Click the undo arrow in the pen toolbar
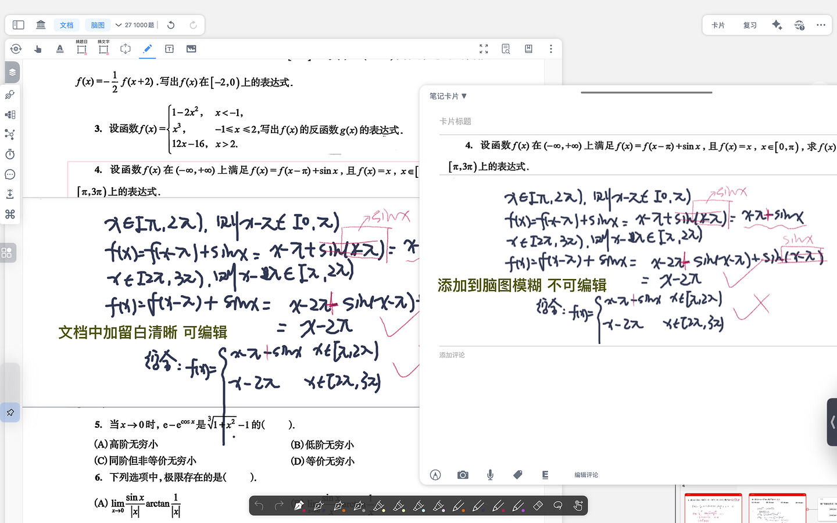 259,506
